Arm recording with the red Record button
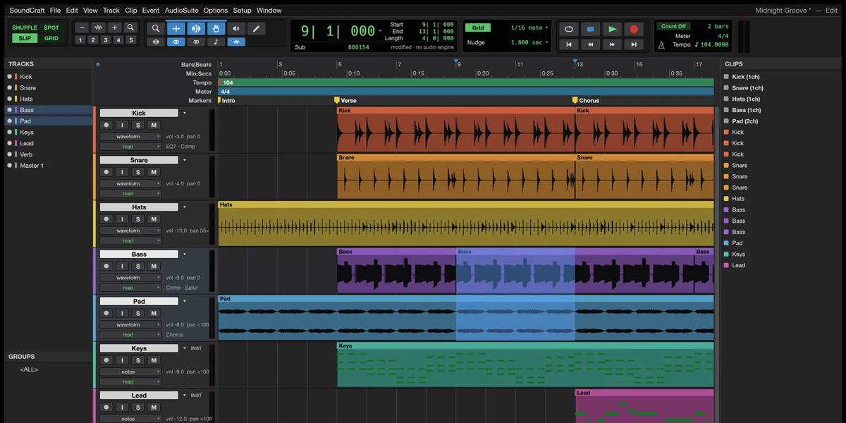The height and width of the screenshot is (423, 846). pyautogui.click(x=634, y=29)
